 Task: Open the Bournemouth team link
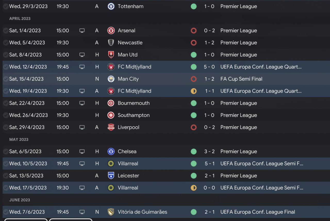coord(134,103)
